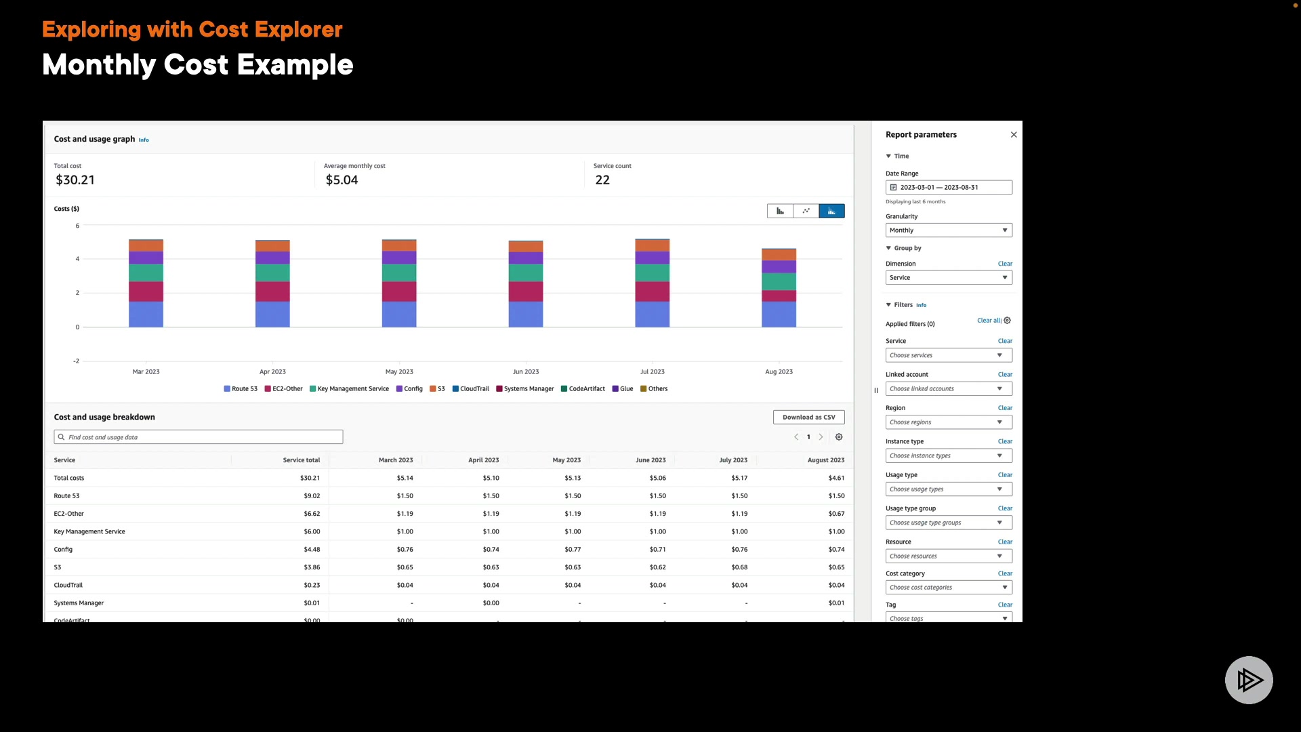Screen dimensions: 1301x732
Task: Click Clear all filters link
Action: coord(989,321)
